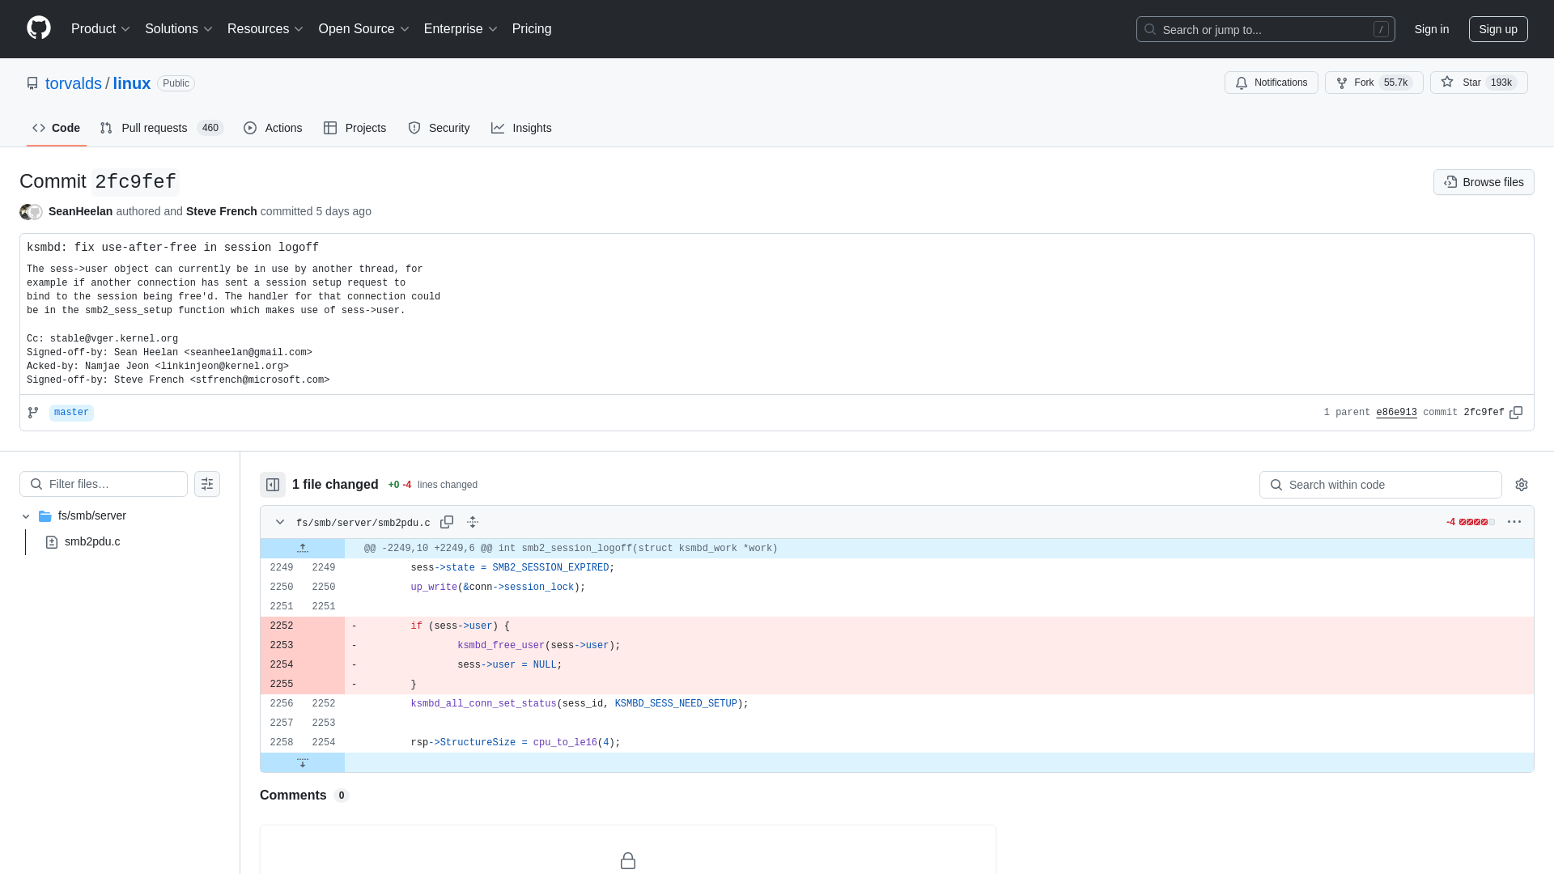Open the master branch label
This screenshot has height=874, width=1554.
coord(71,413)
